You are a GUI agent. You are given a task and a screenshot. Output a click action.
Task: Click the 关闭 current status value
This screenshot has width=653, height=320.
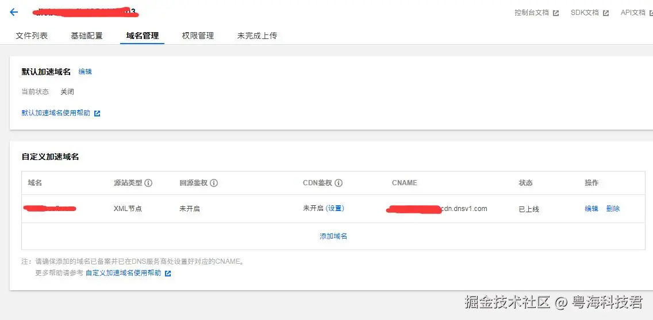point(67,91)
